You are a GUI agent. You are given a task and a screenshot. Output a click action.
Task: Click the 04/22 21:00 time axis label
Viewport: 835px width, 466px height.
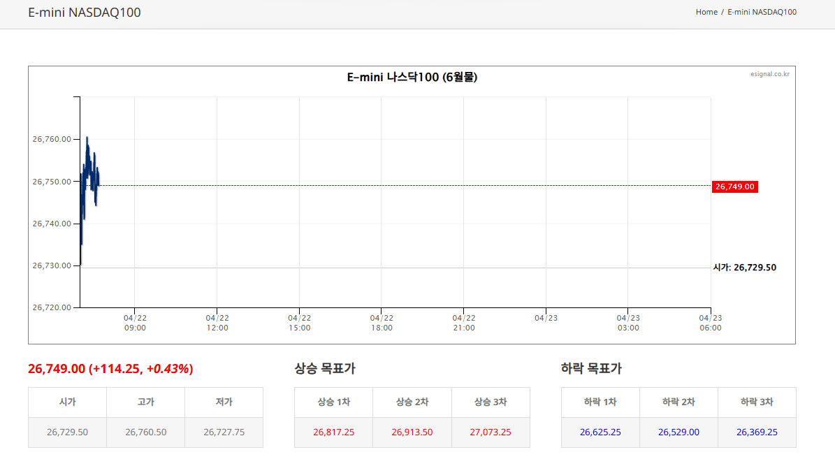click(464, 323)
